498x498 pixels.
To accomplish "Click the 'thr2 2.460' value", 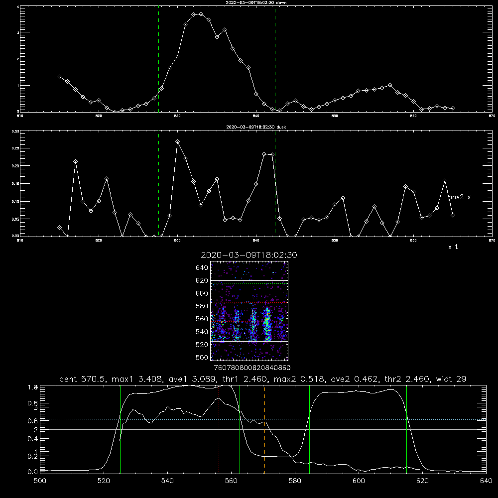I will pyautogui.click(x=407, y=379).
